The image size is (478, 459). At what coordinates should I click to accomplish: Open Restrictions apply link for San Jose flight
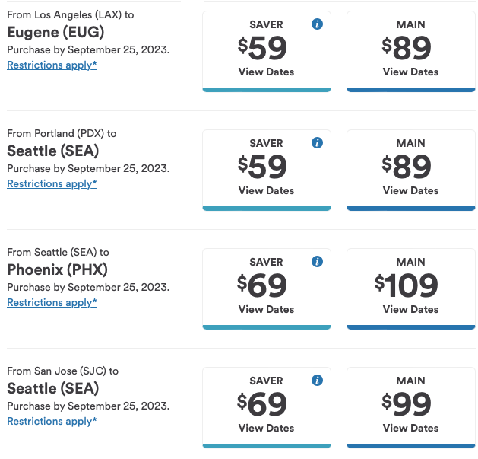pyautogui.click(x=52, y=422)
